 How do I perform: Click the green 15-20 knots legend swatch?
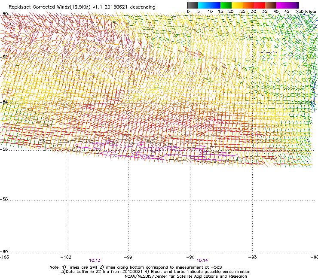pyautogui.click(x=226, y=5)
